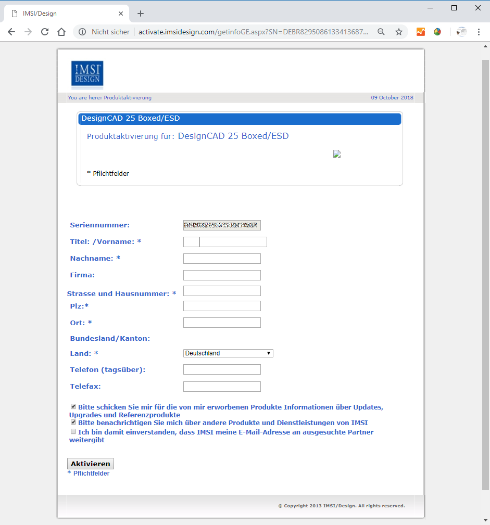This screenshot has width=490, height=525.
Task: Focus the Firma field
Action: 222,275
